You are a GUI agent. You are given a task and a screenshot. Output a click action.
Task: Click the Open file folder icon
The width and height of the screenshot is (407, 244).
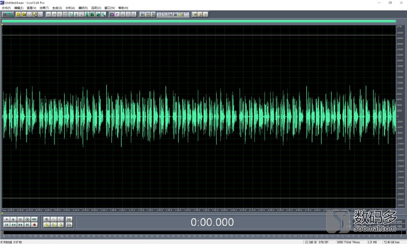click(23, 15)
